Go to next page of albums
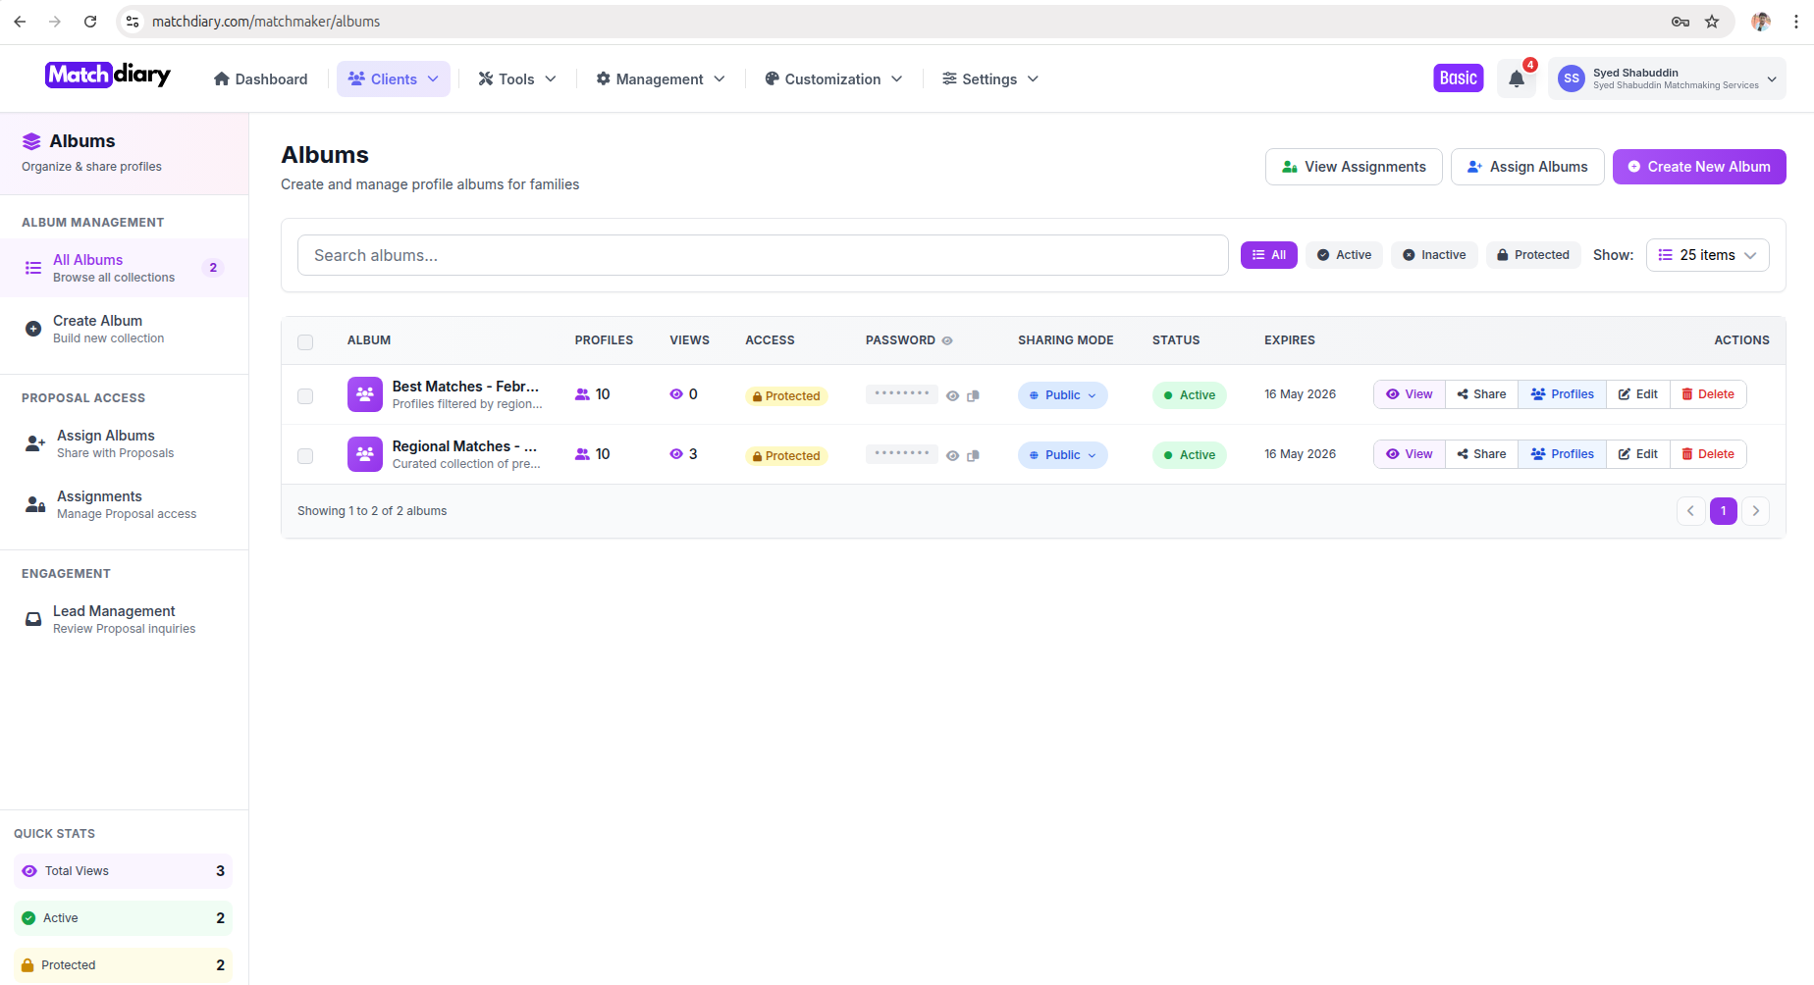The height and width of the screenshot is (985, 1814). 1755,511
